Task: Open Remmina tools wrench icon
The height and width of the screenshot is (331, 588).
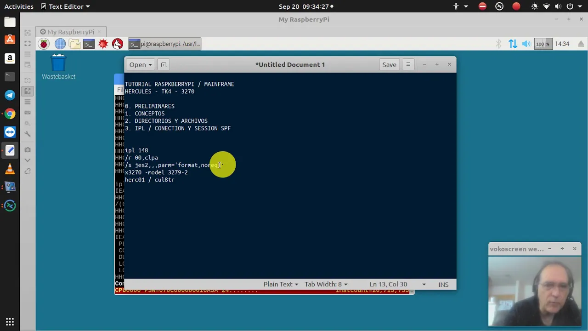Action: pos(28,134)
